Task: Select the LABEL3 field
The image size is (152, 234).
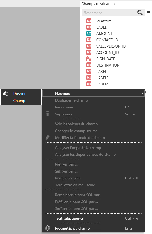Action: 102,78
